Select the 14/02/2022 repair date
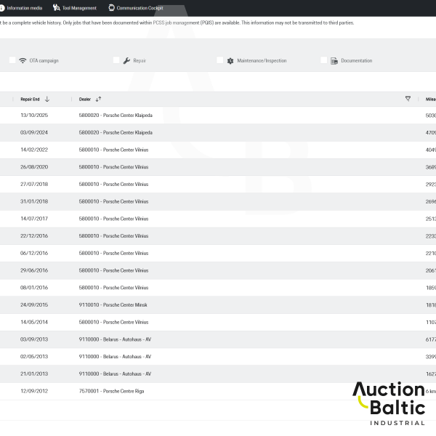The width and height of the screenshot is (436, 436). click(x=34, y=150)
